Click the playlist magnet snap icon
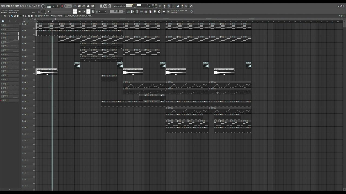346x194 pixels. click(x=5, y=16)
